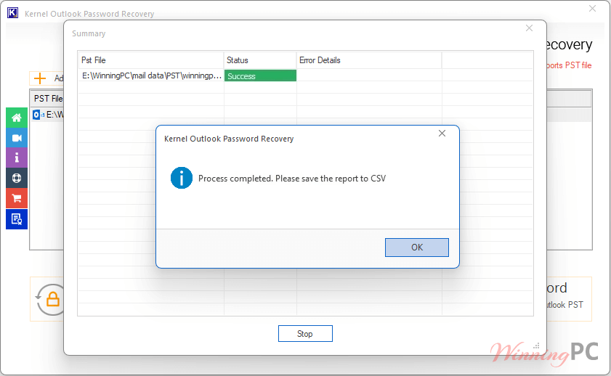Click the Error Details column header
The height and width of the screenshot is (376, 611).
pos(368,60)
